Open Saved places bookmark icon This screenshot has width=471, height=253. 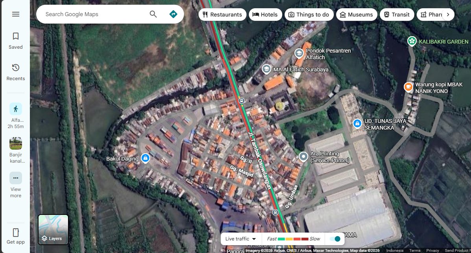pos(16,36)
